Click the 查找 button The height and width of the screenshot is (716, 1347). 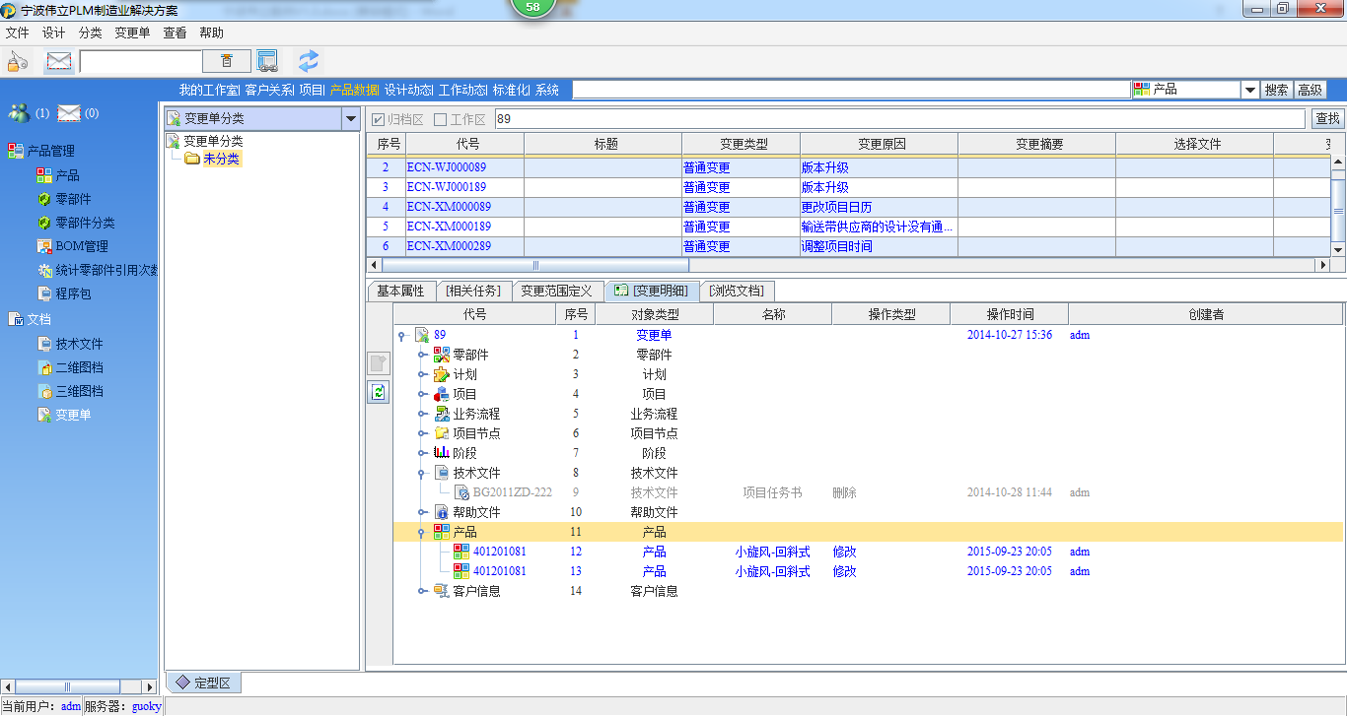coord(1327,119)
